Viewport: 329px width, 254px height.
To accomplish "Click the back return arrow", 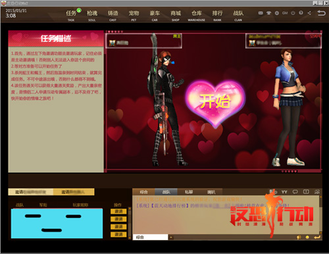I will (321, 13).
